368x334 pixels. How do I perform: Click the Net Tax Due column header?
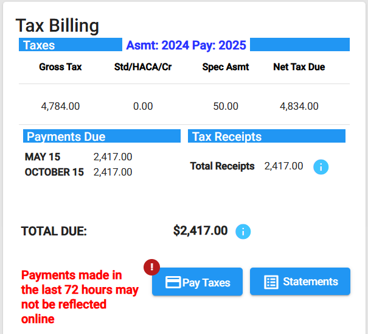tap(299, 67)
